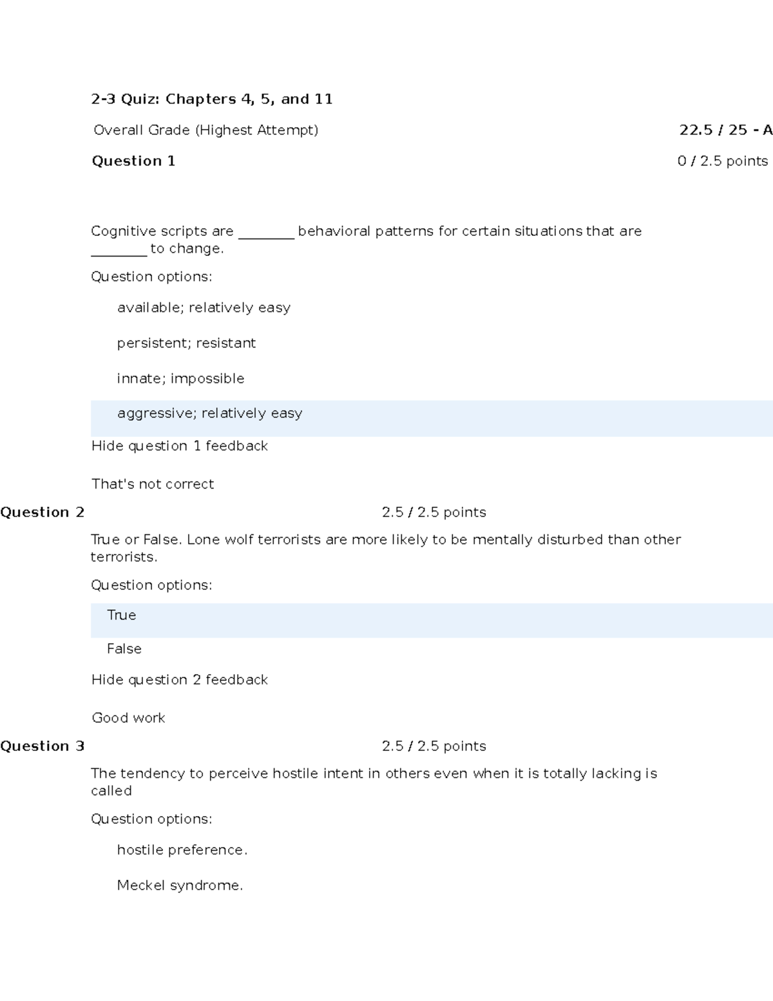Click the "Question 1" heading
Screen dimensions: 773x1001
[x=133, y=161]
